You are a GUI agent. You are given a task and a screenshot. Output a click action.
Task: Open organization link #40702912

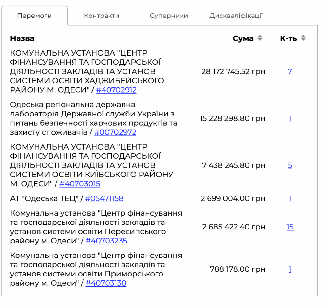116,90
